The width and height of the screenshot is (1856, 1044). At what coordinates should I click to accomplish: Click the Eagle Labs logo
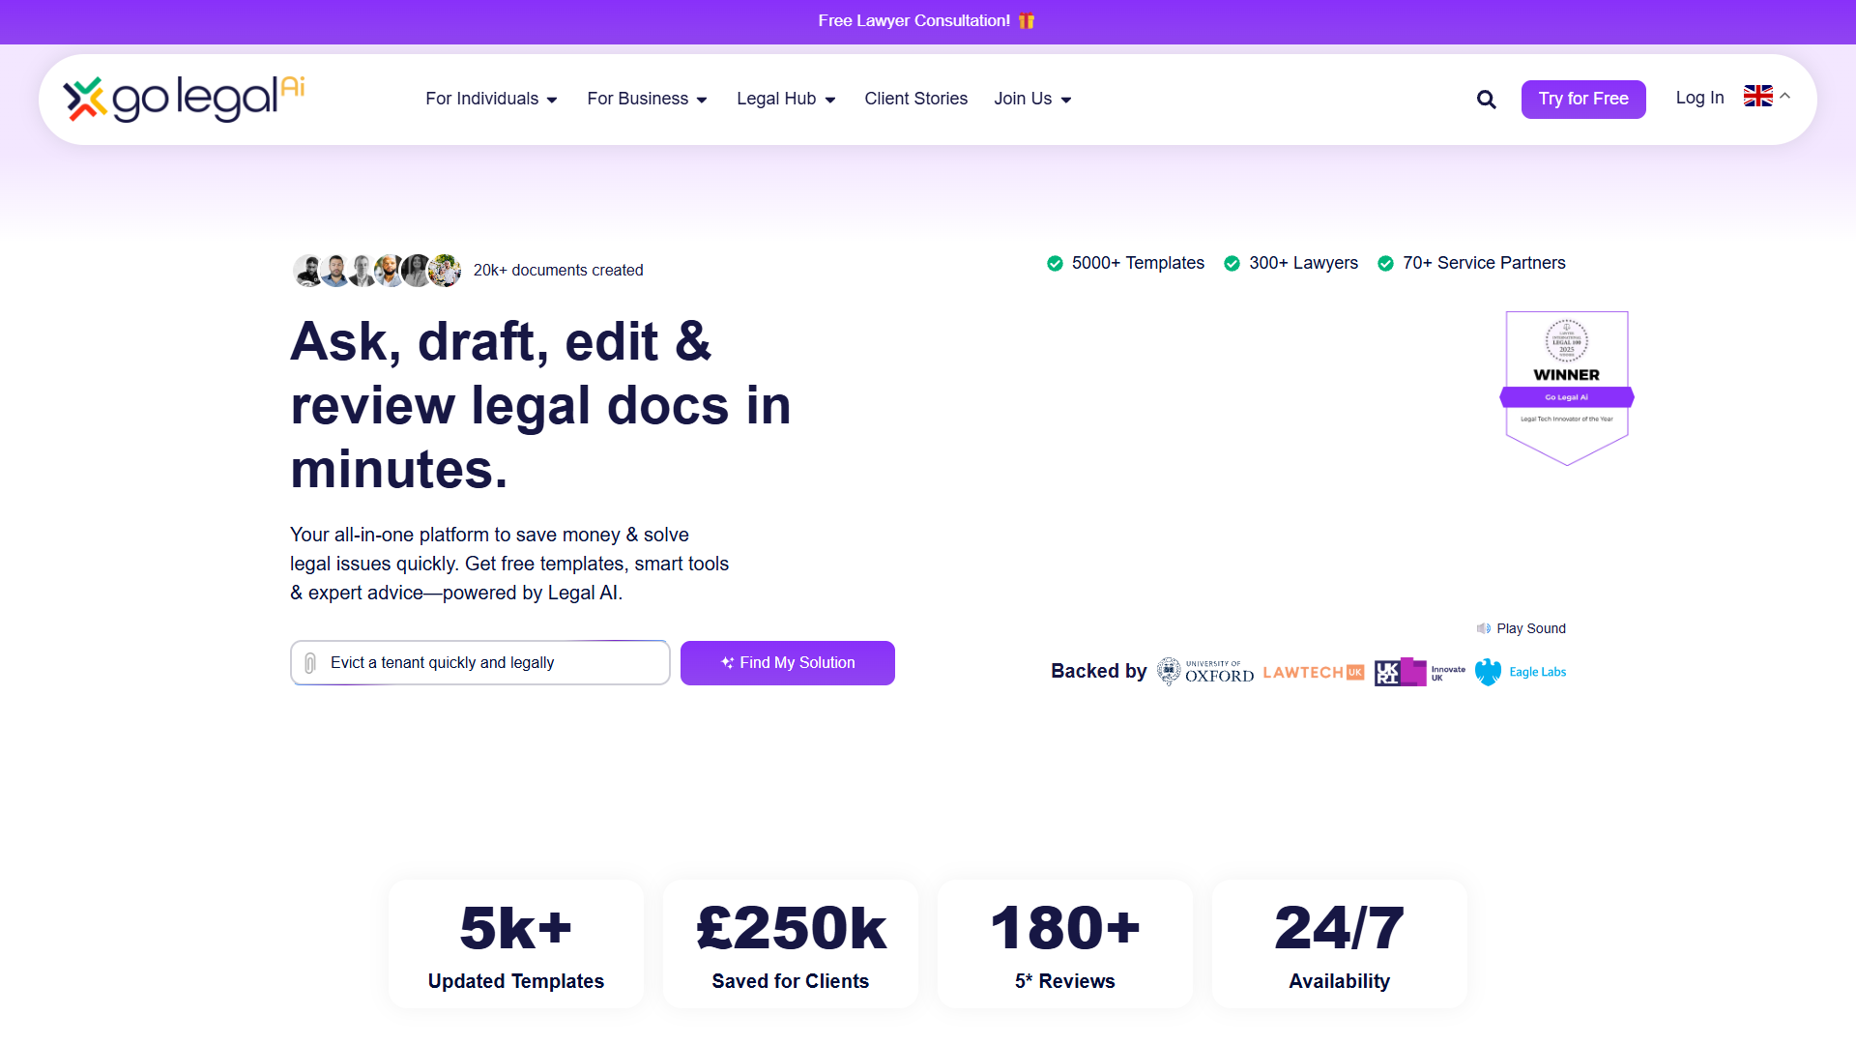[x=1521, y=672]
